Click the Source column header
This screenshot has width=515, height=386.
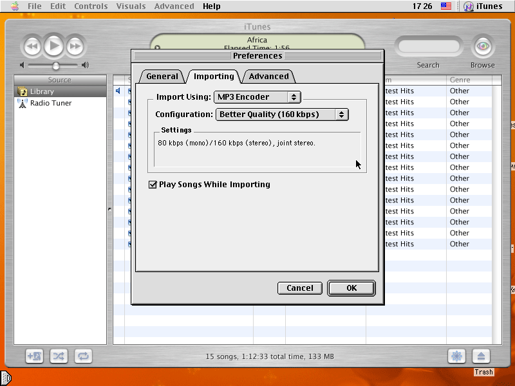[x=60, y=80]
